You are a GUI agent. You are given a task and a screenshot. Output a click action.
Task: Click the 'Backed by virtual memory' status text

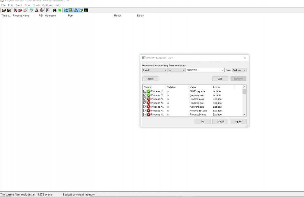[79, 195]
